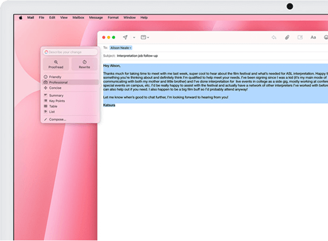Click the Describe your change field
Image resolution: width=328 pixels, height=241 pixels.
pyautogui.click(x=70, y=52)
